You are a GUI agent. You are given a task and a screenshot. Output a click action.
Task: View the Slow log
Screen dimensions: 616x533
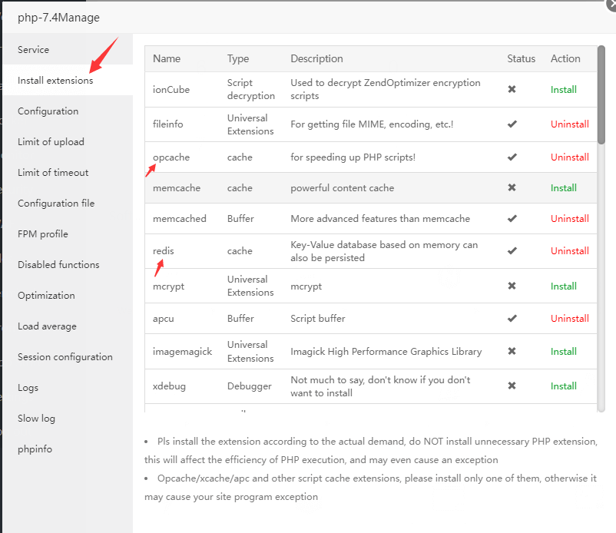tap(37, 419)
